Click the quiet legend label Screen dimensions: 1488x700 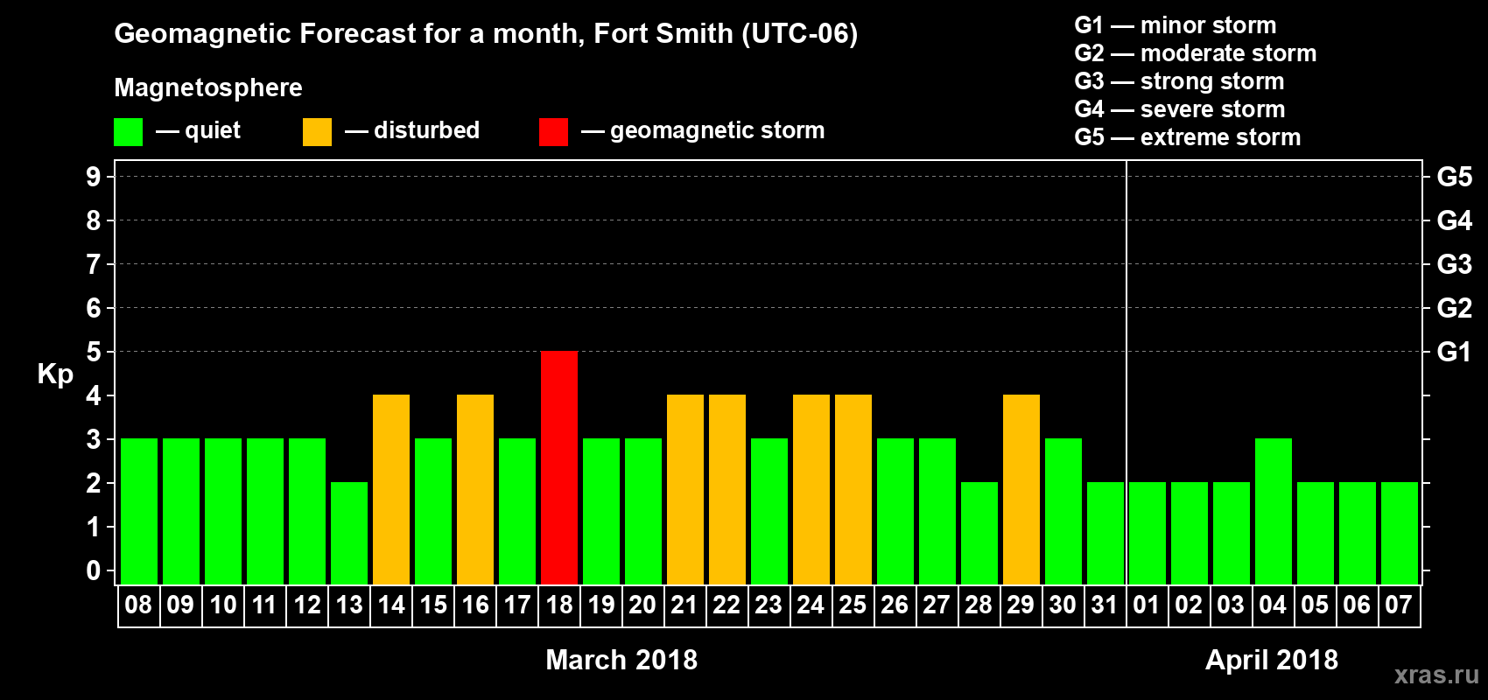pos(213,130)
